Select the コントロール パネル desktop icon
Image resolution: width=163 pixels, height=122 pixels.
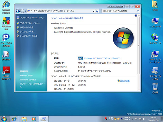click(155, 74)
